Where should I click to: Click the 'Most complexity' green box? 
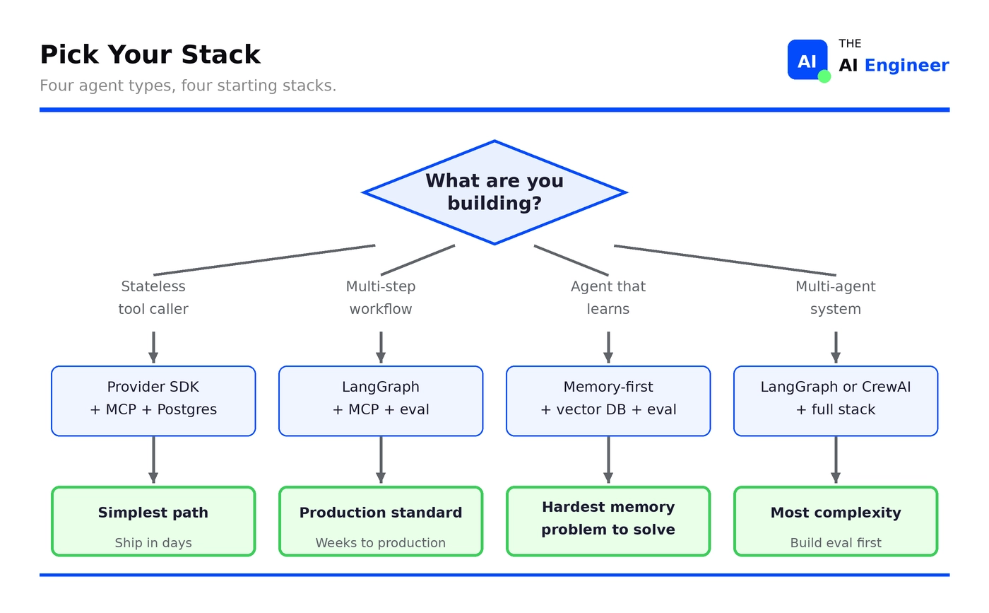836,521
